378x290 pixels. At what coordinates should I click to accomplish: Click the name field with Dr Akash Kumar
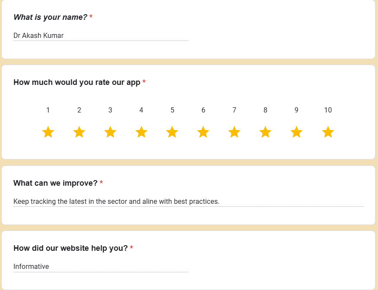tap(101, 36)
